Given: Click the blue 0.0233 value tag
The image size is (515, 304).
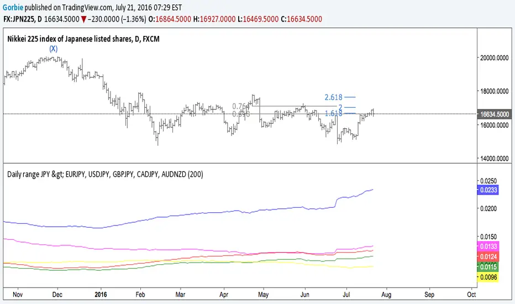Looking at the screenshot, I should point(488,190).
